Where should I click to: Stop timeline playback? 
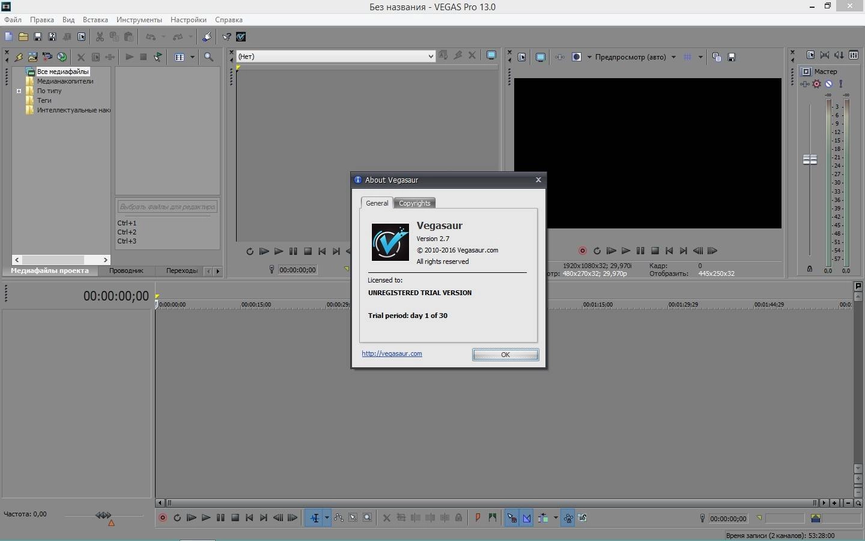point(235,518)
